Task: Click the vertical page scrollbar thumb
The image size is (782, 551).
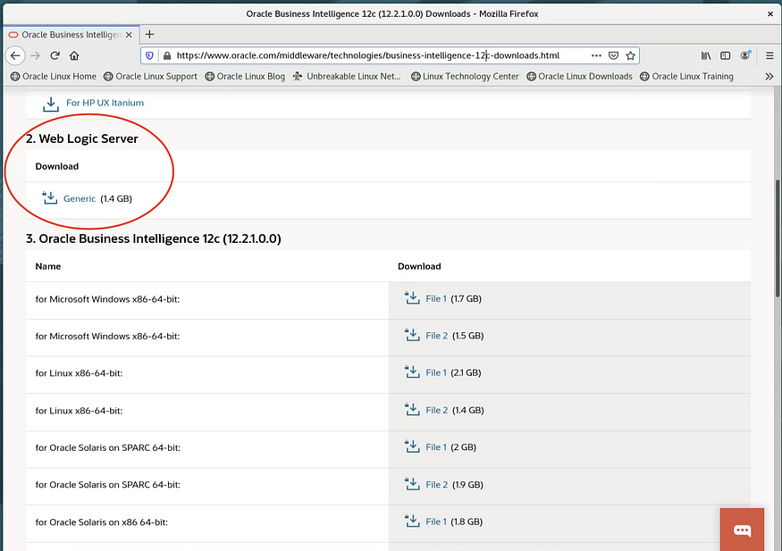Action: [778, 238]
